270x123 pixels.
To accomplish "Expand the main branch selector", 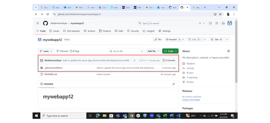I will click(x=46, y=51).
